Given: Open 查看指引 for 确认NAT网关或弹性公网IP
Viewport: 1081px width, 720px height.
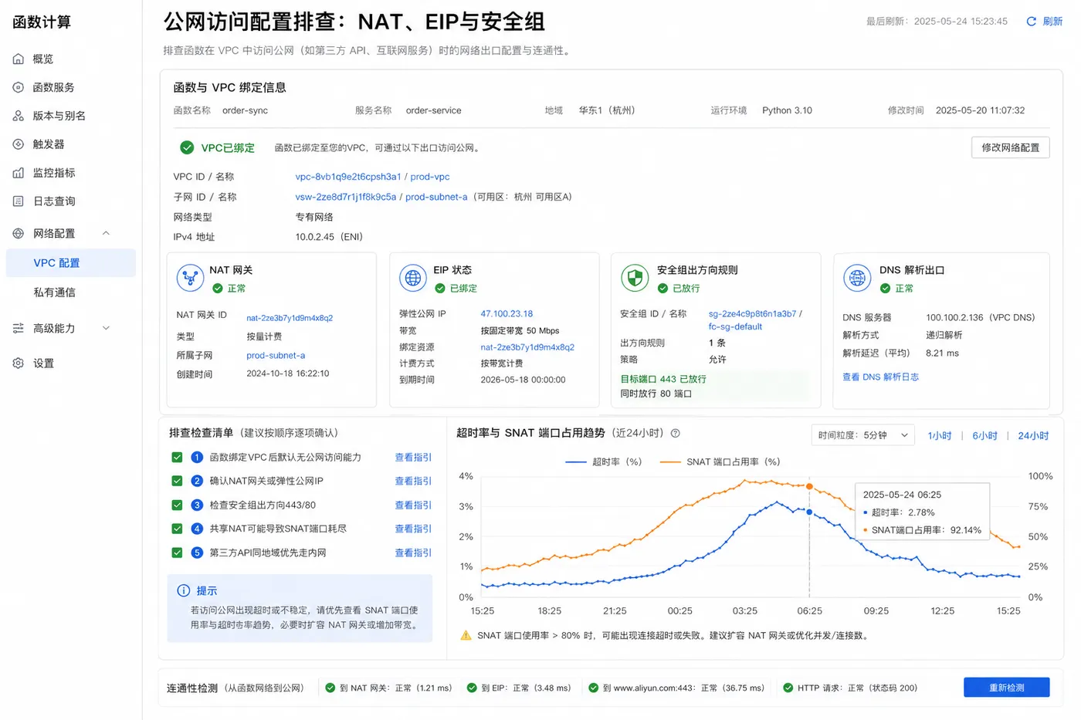Looking at the screenshot, I should point(413,481).
